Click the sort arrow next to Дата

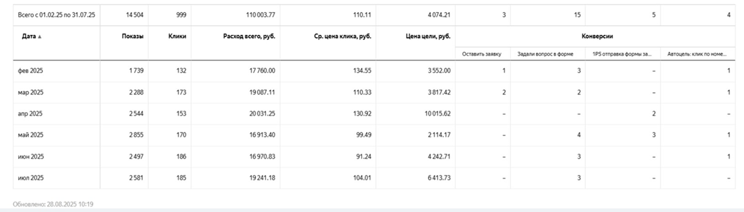(39, 37)
